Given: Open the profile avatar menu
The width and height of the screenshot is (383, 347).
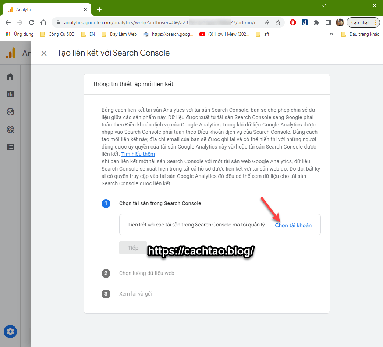Looking at the screenshot, I should pyautogui.click(x=340, y=22).
